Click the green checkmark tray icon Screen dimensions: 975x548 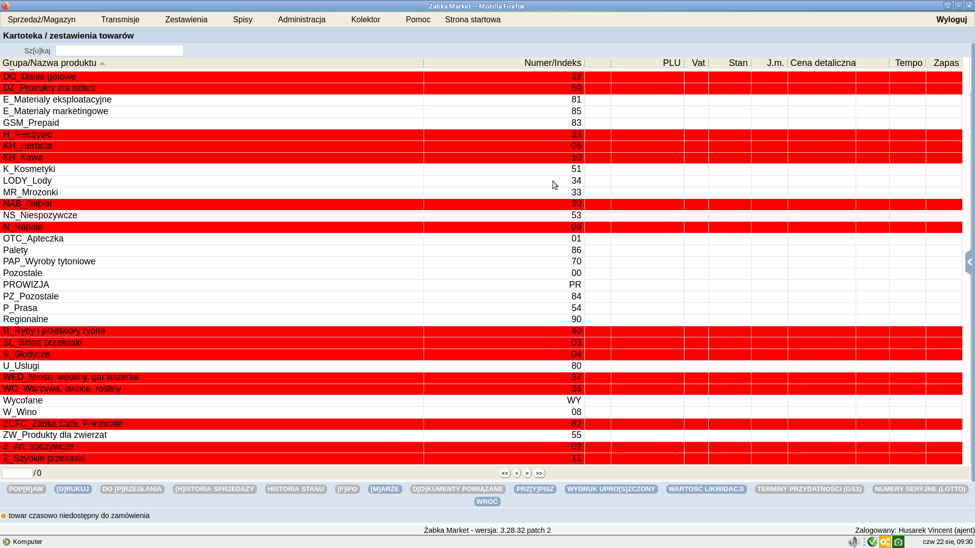point(872,542)
